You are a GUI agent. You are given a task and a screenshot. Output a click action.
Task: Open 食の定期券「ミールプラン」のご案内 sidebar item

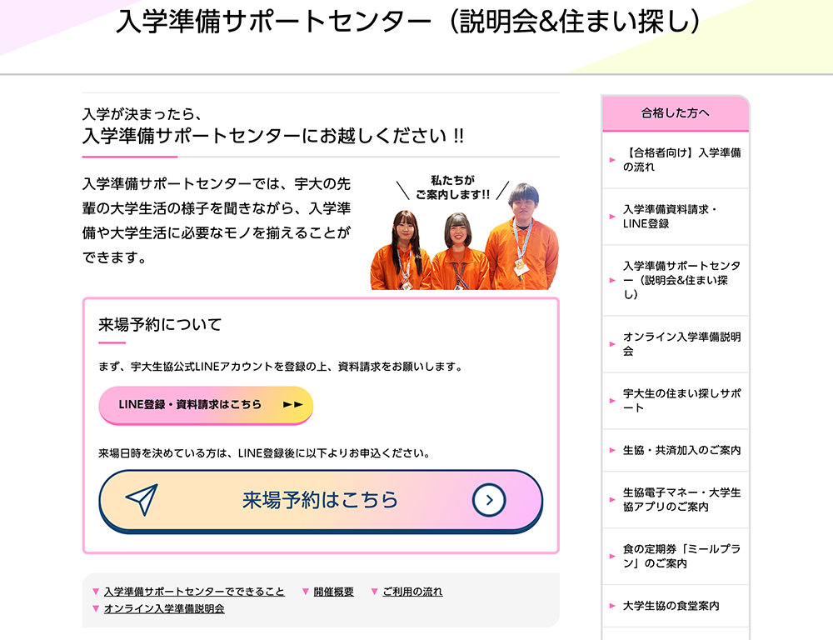681,556
